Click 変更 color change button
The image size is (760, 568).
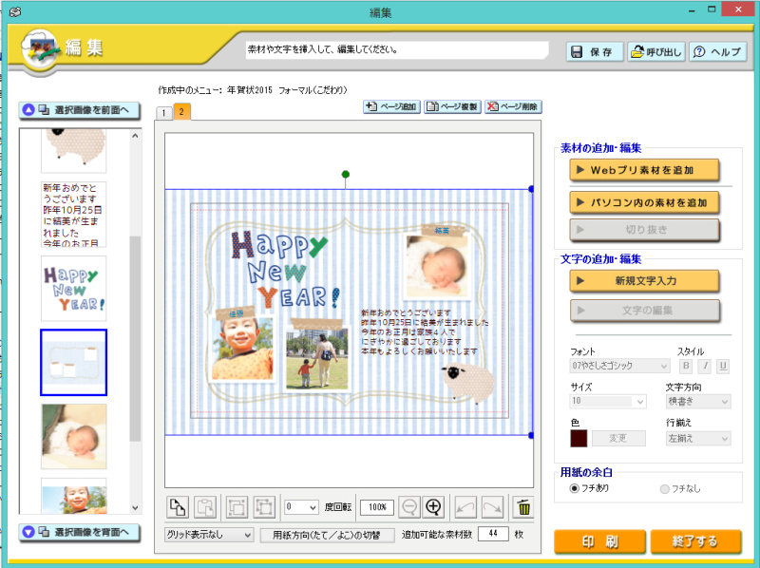click(x=618, y=439)
